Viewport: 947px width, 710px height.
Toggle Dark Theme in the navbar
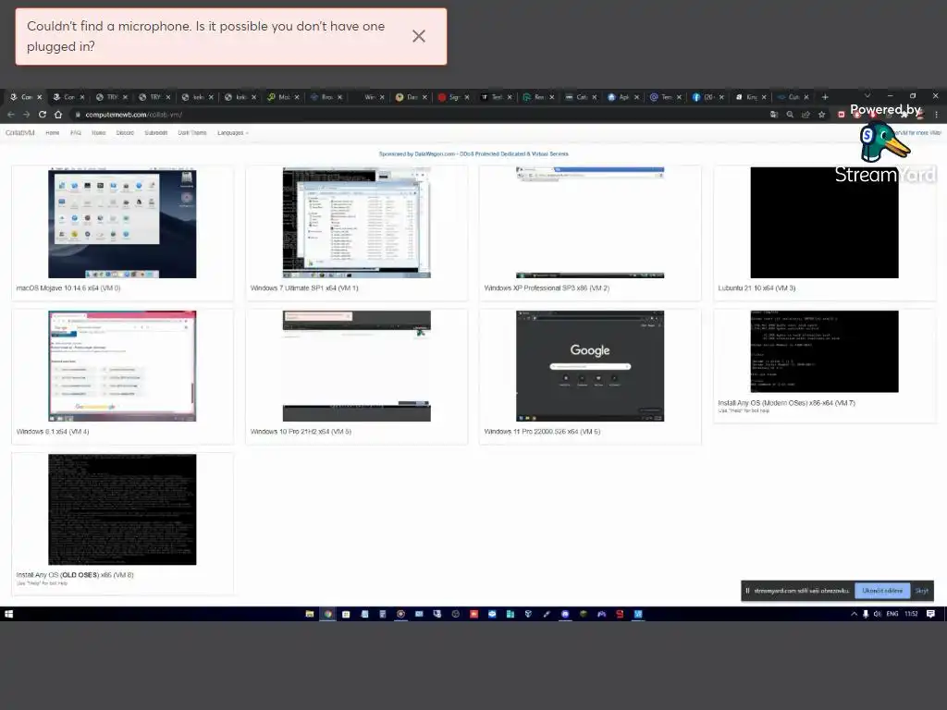point(192,133)
